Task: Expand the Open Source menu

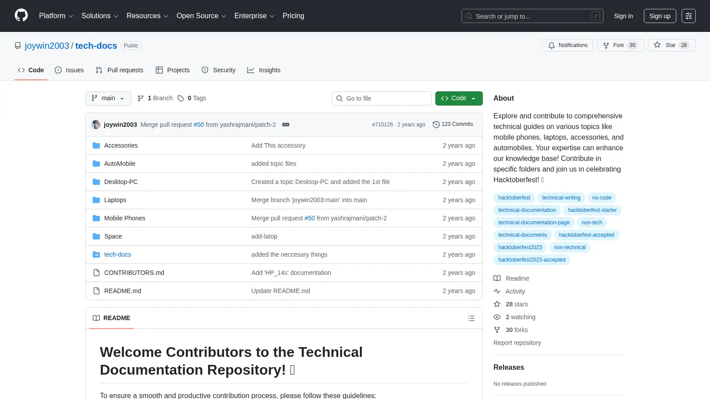Action: 201,16
